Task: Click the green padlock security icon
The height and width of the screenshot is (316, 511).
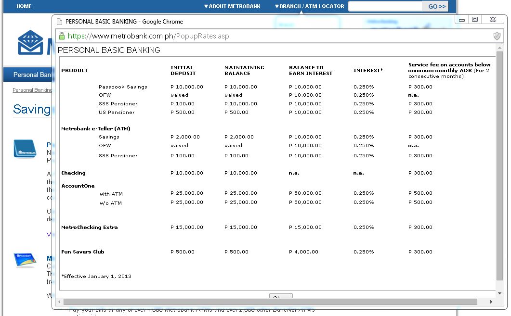Action: pyautogui.click(x=62, y=36)
